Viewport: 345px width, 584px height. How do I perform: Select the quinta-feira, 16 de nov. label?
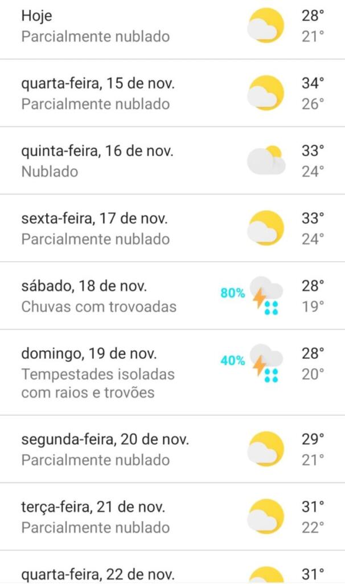coord(97,151)
